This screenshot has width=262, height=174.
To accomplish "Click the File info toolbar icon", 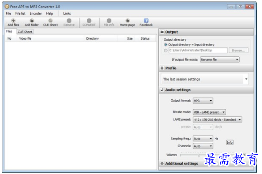I will coord(109,22).
